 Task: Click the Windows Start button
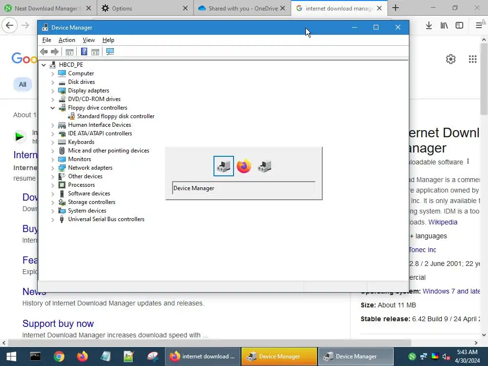tap(11, 356)
